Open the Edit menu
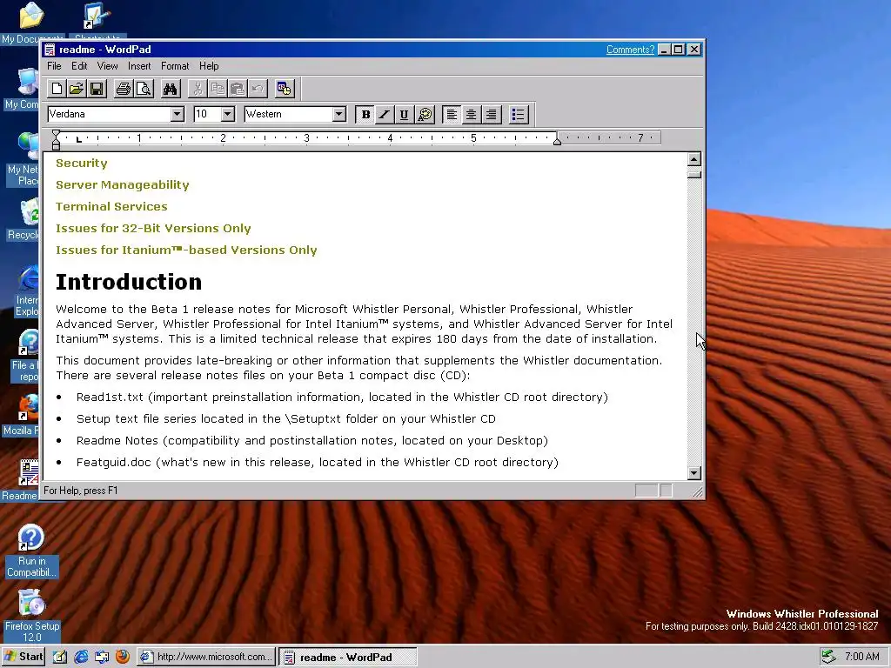Viewport: 891px width, 668px height. 79,66
